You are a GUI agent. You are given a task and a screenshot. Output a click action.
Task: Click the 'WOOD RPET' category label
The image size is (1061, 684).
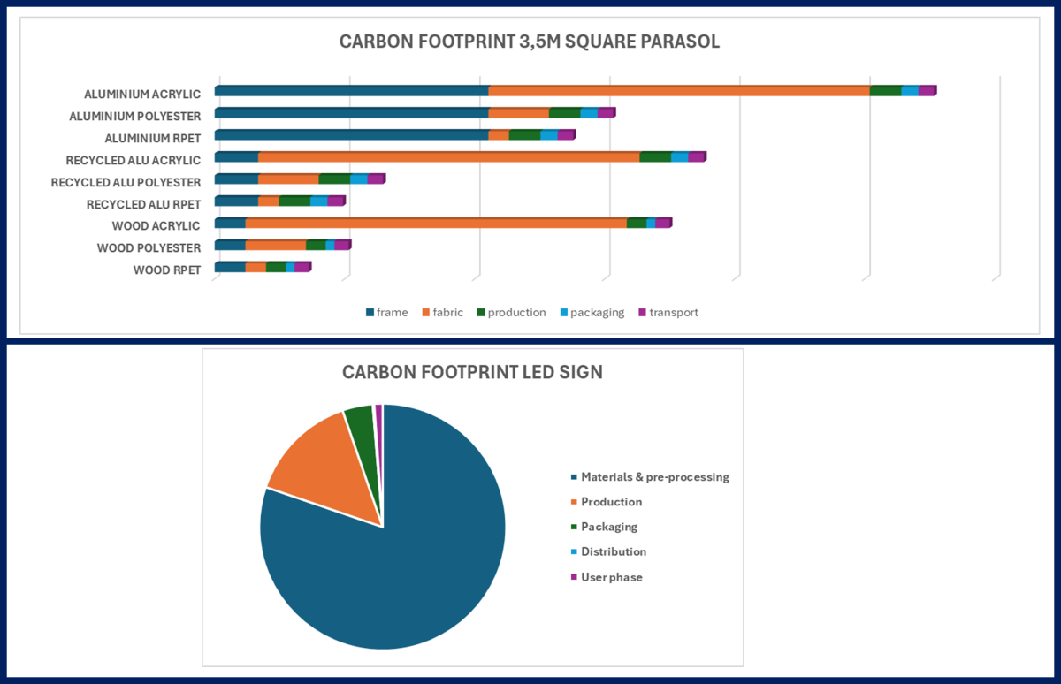coord(167,270)
